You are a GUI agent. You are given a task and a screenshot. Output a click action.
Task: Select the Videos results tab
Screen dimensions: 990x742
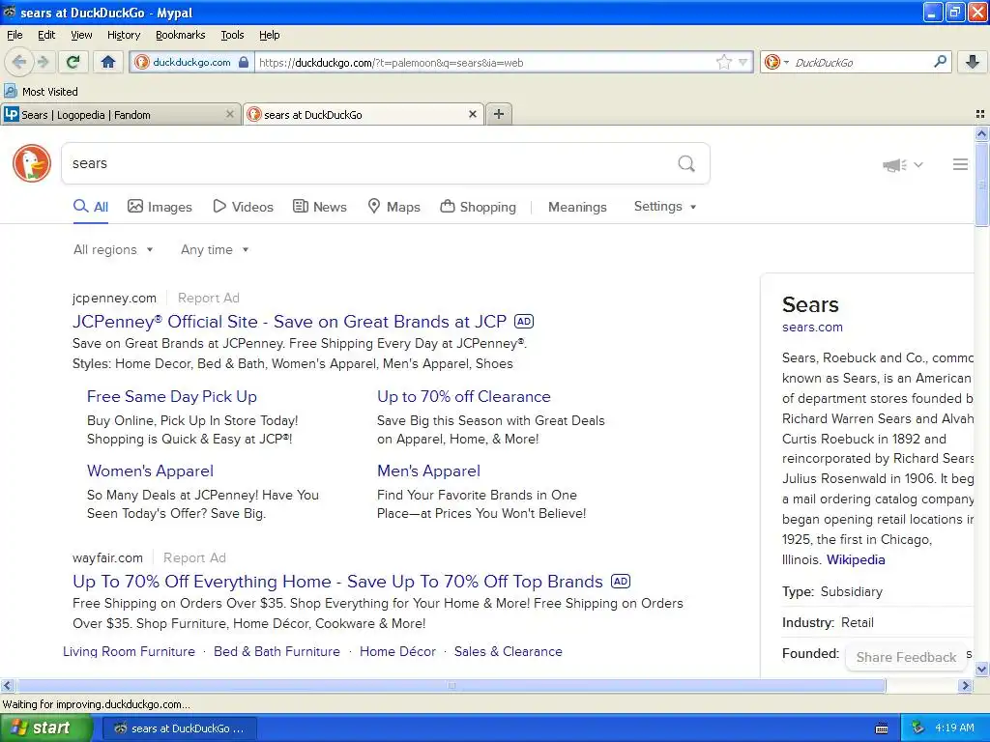tap(243, 207)
